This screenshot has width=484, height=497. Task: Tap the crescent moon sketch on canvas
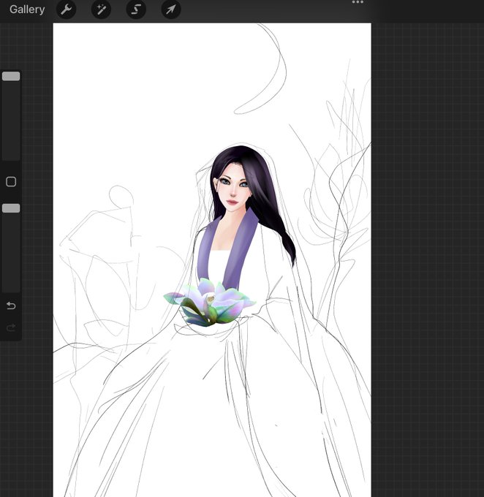coord(262,69)
